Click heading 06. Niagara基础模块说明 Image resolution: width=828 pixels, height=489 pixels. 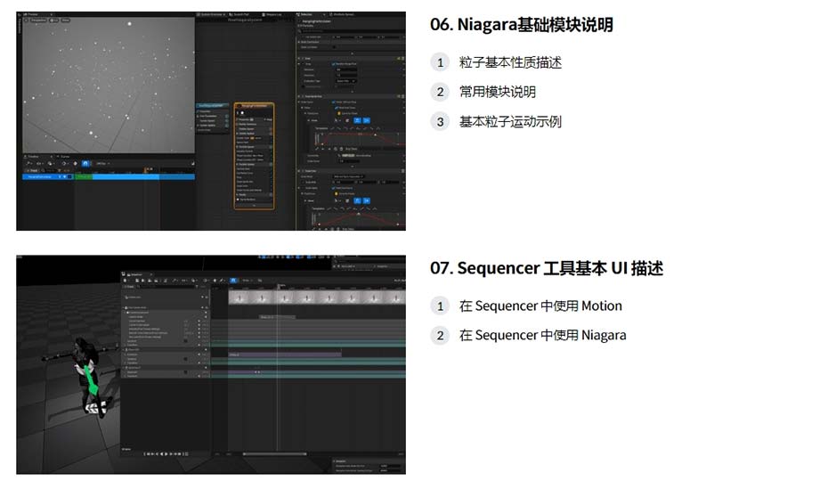[x=521, y=25]
